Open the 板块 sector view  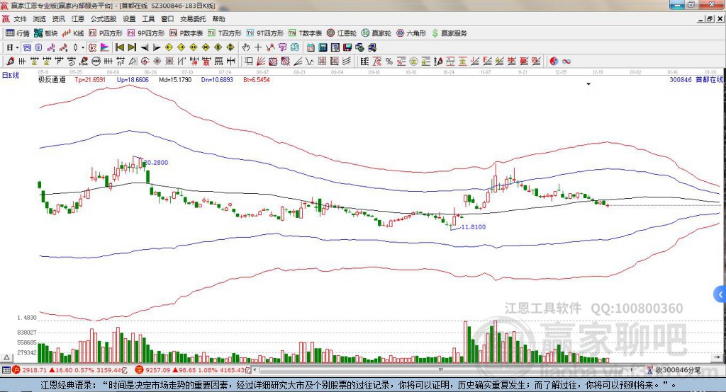tap(47, 33)
